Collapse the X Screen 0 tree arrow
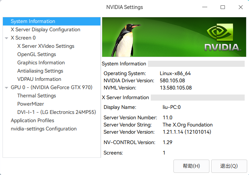This screenshot has height=175, width=249. tap(6, 38)
